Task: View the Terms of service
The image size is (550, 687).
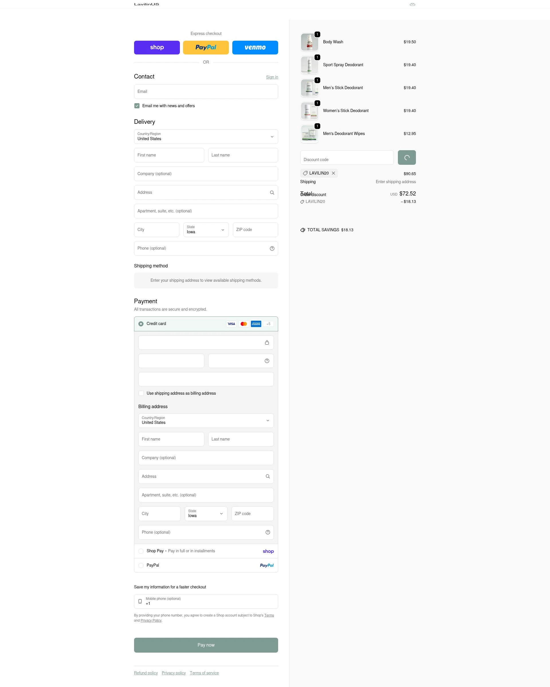Action: pos(204,673)
